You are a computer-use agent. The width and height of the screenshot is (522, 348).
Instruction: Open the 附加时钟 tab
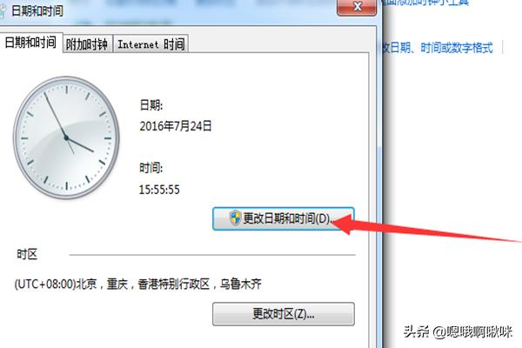click(x=87, y=44)
